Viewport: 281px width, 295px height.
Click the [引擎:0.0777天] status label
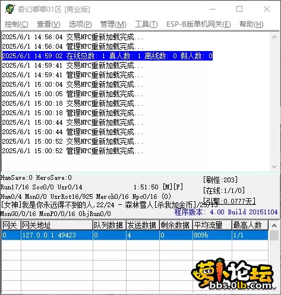(x=229, y=201)
